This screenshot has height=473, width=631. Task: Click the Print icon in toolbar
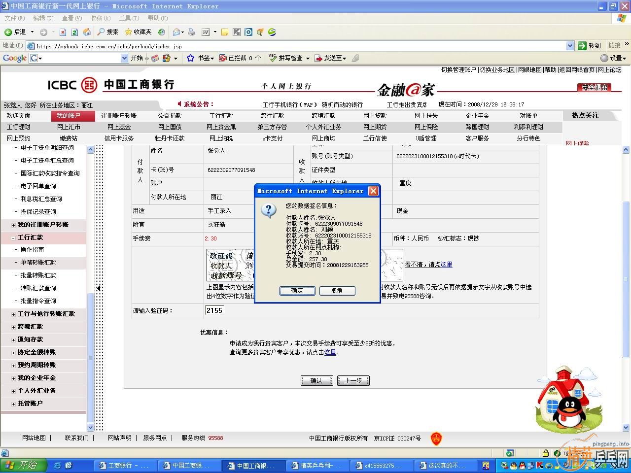pyautogui.click(x=192, y=32)
